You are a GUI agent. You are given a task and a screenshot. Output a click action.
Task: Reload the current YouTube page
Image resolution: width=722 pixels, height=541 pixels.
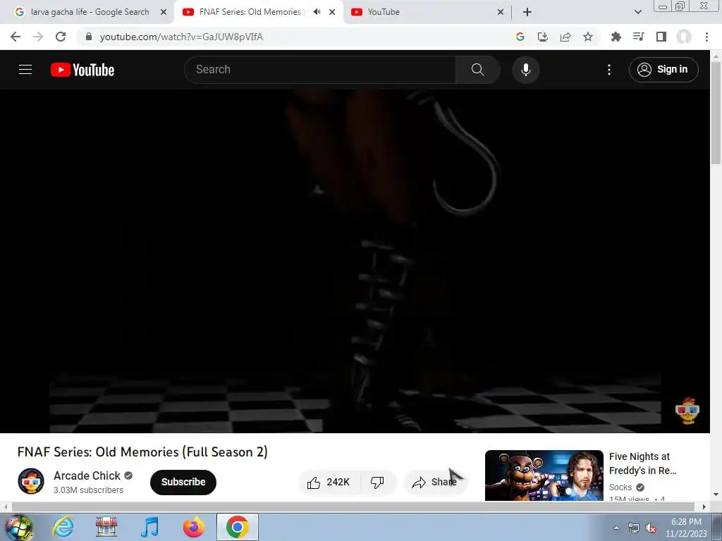pyautogui.click(x=61, y=37)
